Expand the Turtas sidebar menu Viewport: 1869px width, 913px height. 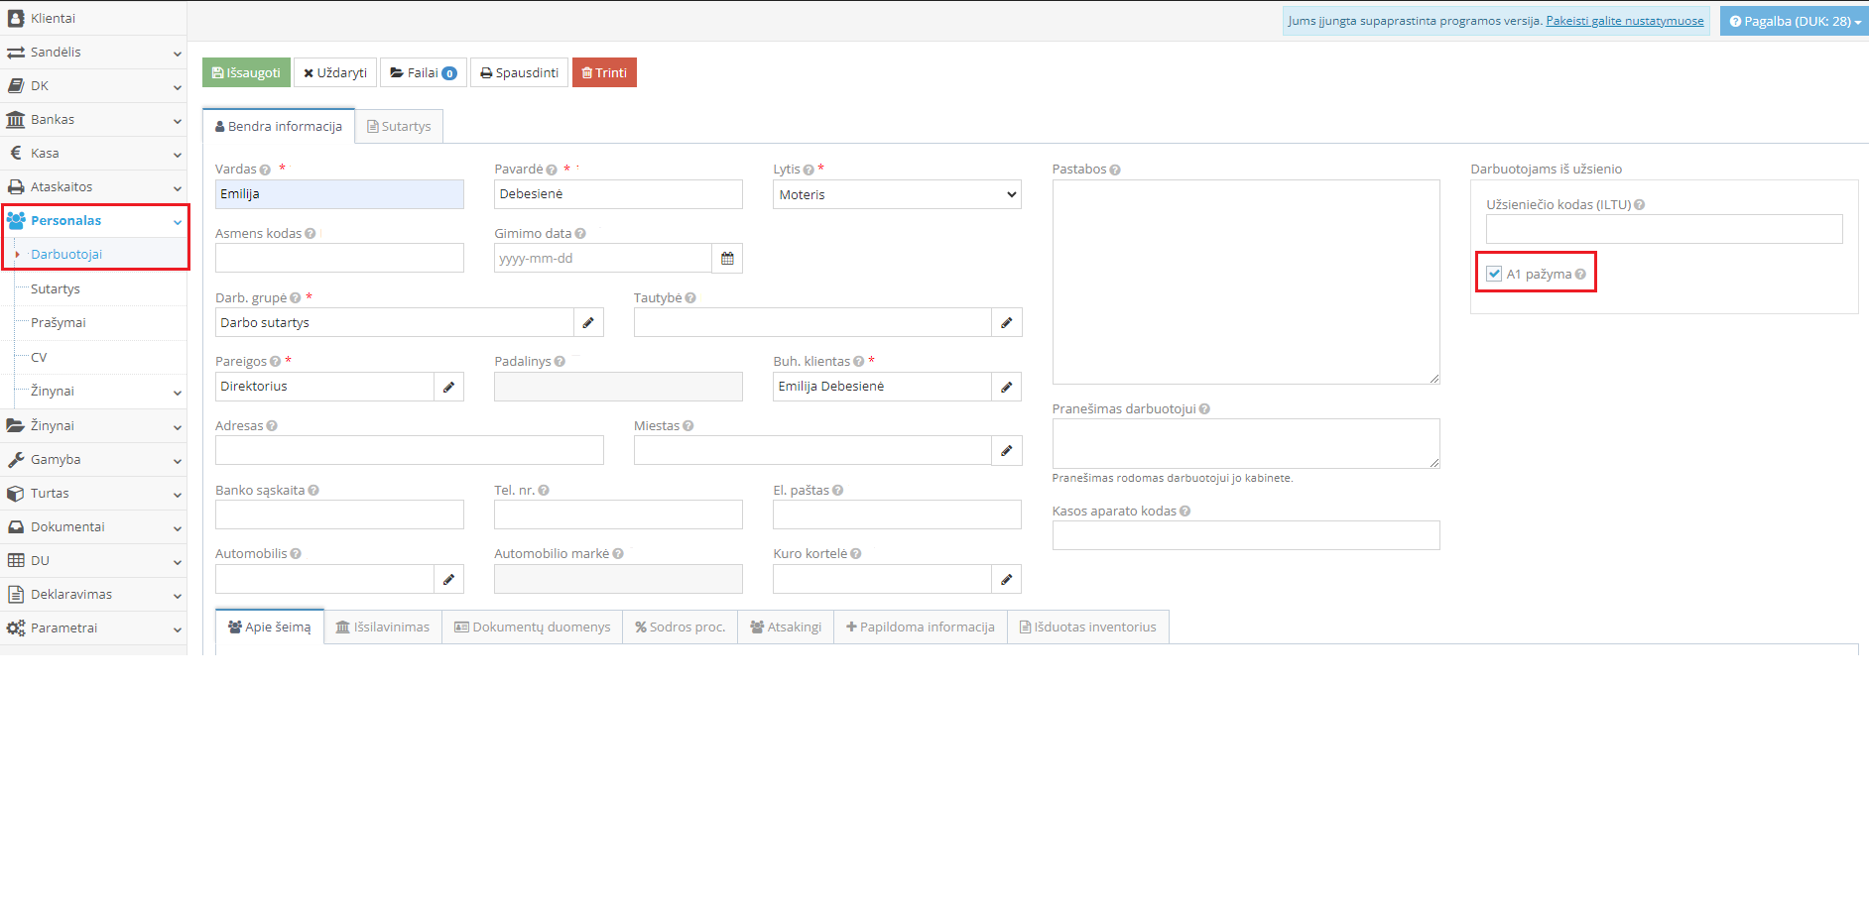coord(93,494)
